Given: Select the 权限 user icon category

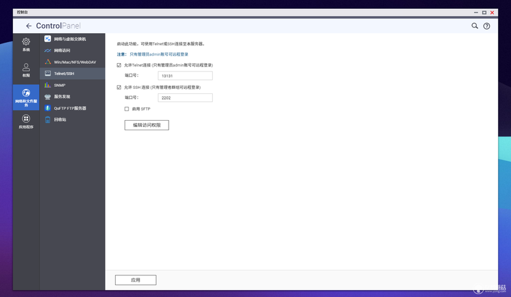Looking at the screenshot, I should point(26,70).
